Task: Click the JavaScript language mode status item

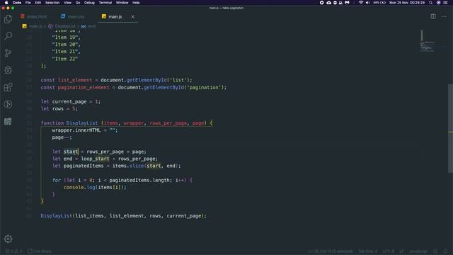Action: coord(418,251)
